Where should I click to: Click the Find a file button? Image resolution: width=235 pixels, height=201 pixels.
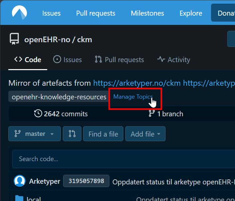coord(103,134)
